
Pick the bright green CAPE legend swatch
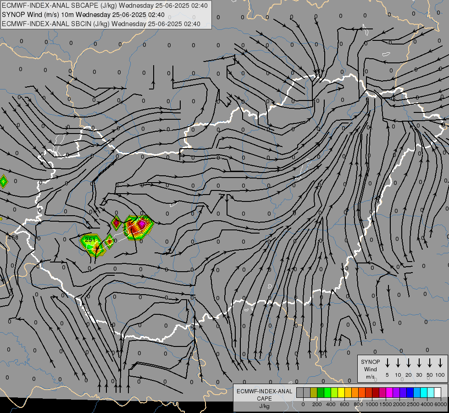click(x=327, y=392)
